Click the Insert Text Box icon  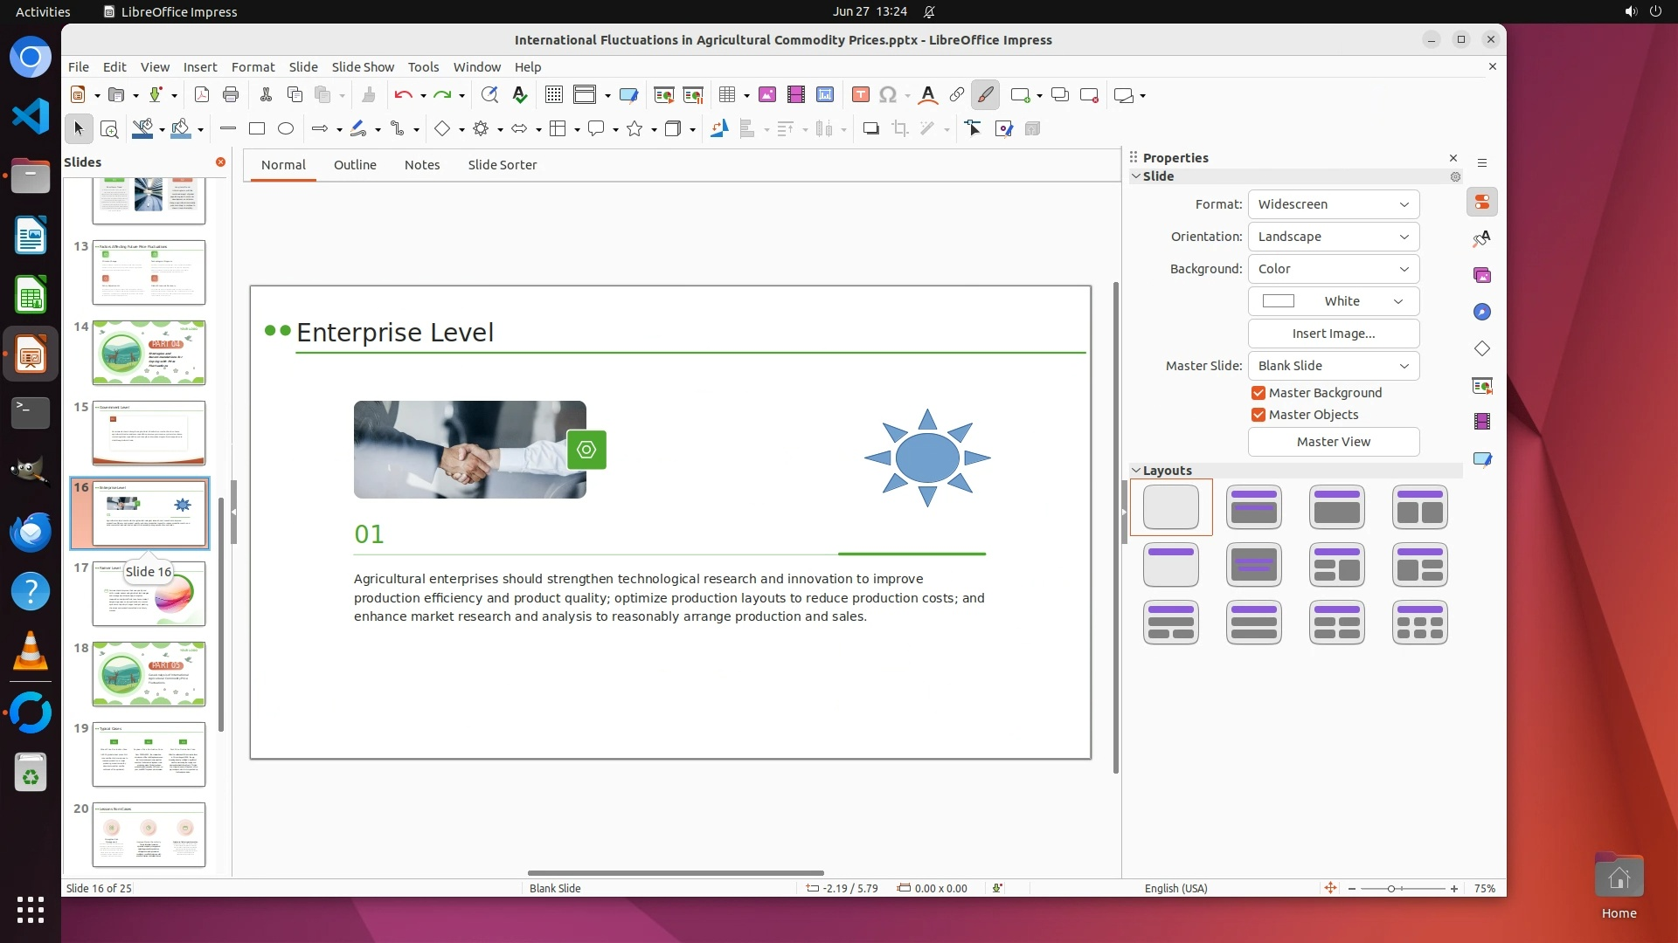tap(860, 95)
